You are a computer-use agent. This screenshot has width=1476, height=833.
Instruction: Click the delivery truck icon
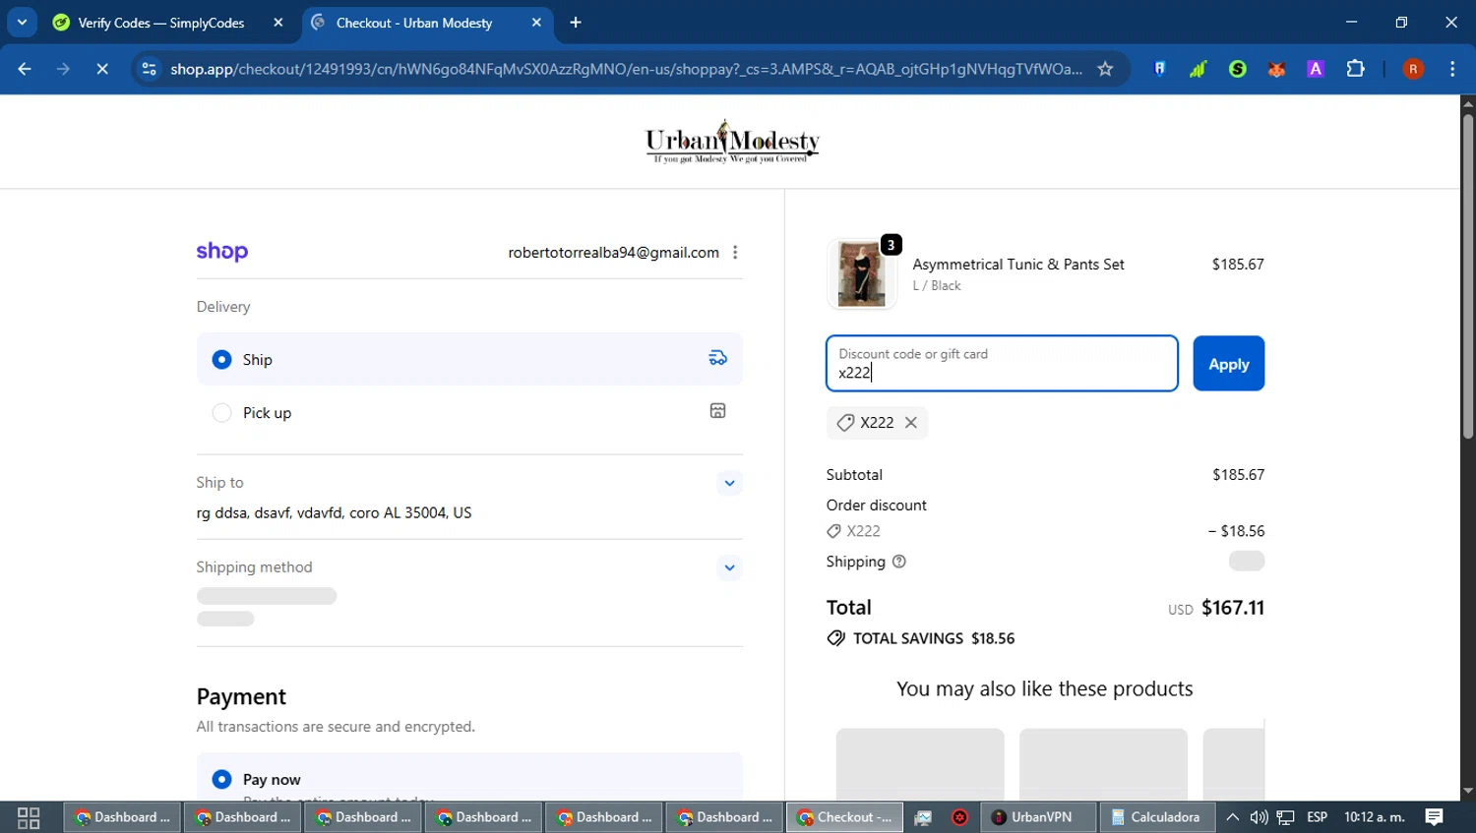pyautogui.click(x=718, y=358)
